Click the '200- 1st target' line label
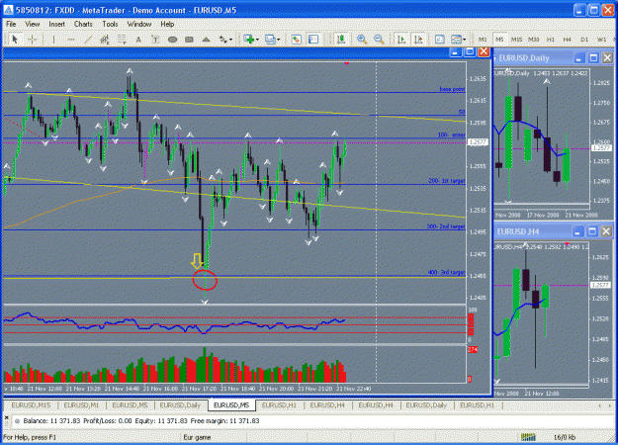Screen dimensions: 618x445 pos(447,181)
